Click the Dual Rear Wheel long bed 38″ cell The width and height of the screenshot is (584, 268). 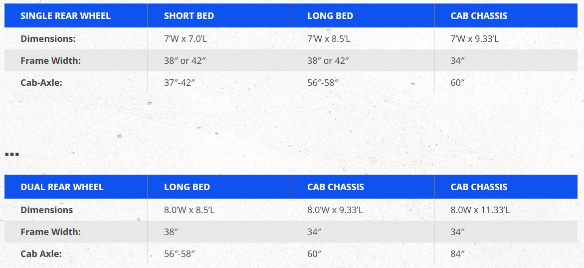(172, 232)
